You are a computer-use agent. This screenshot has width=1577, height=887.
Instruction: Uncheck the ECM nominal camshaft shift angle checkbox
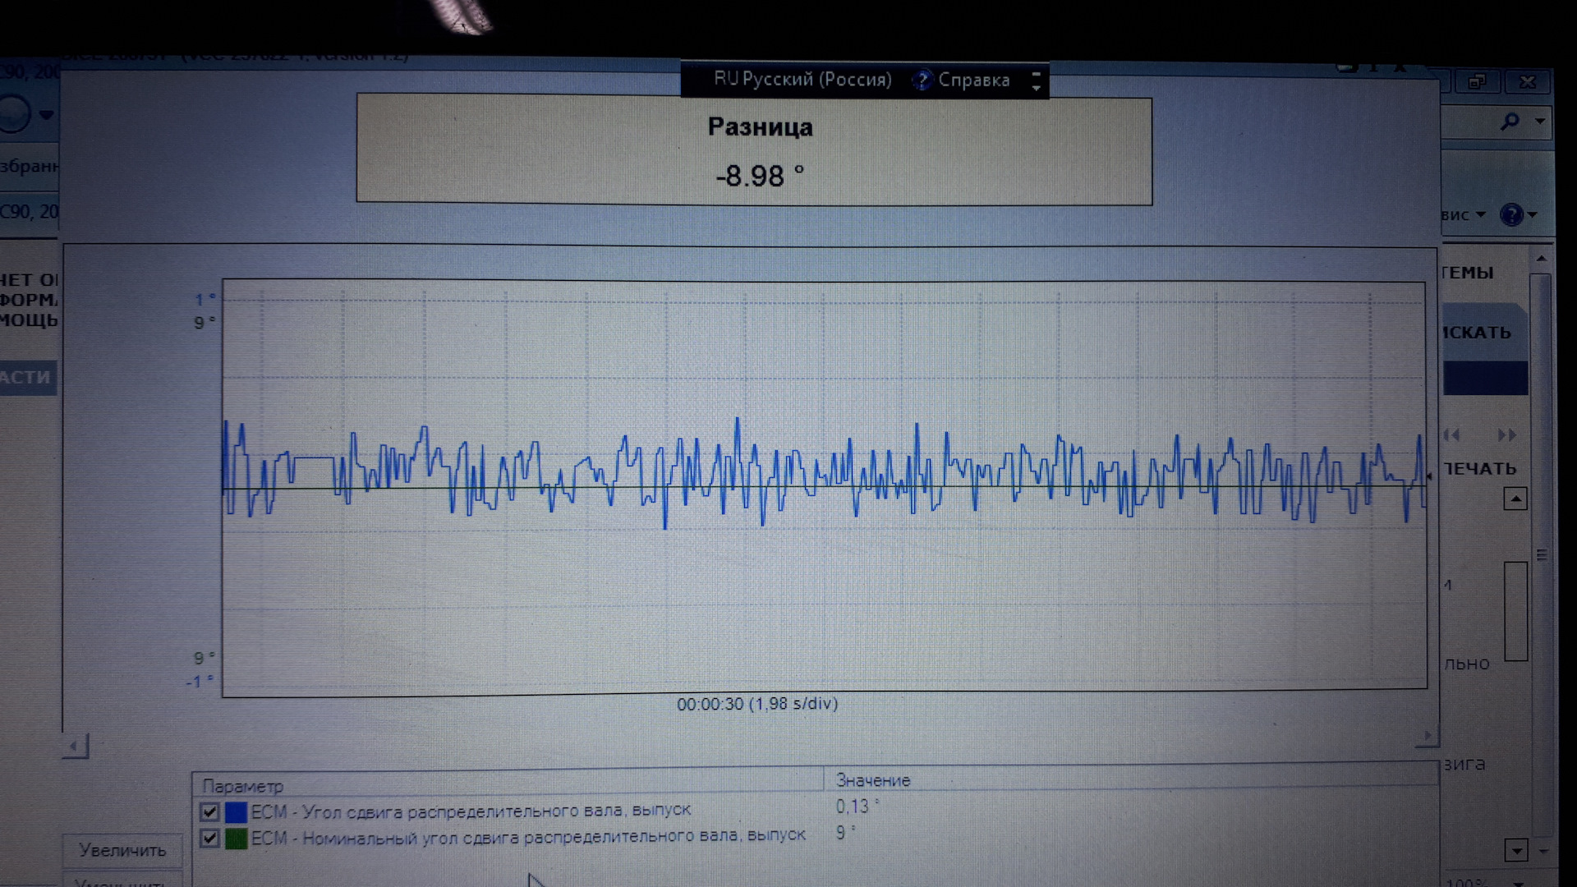pyautogui.click(x=209, y=839)
